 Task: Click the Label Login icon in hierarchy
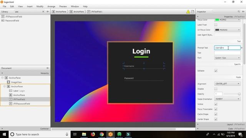11,91
